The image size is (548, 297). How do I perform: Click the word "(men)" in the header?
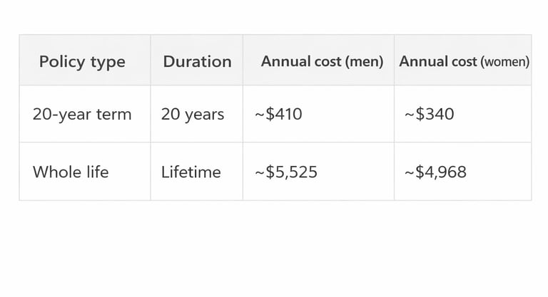click(x=364, y=62)
